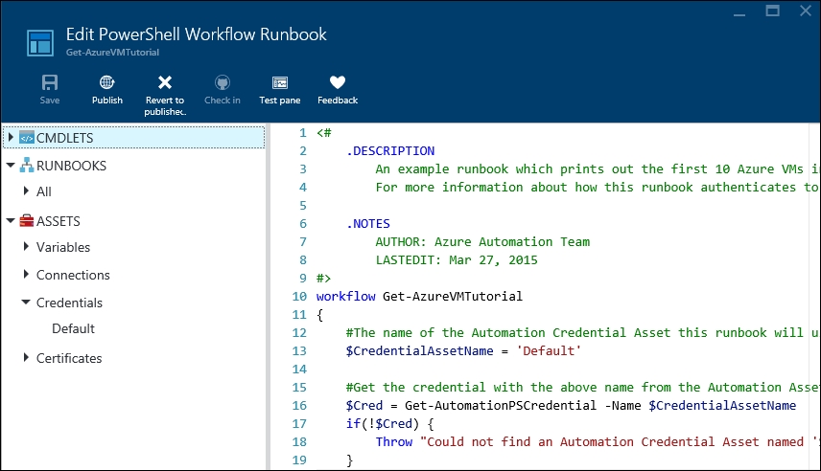Click the 'Edit PowerShell Workflow Runbook' title

(x=197, y=34)
